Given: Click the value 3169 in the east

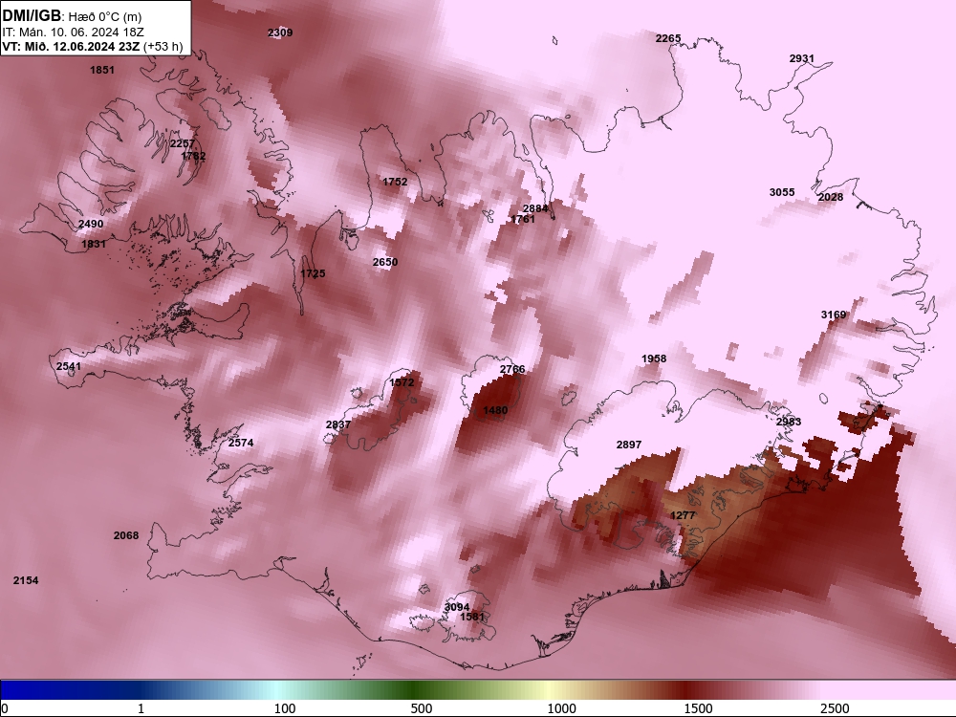Looking at the screenshot, I should click(834, 315).
